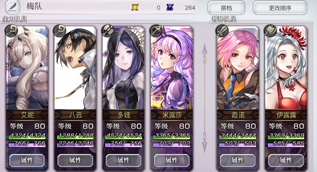
Task: Click the arrow divider between main and reserve members
Action: (x=204, y=98)
